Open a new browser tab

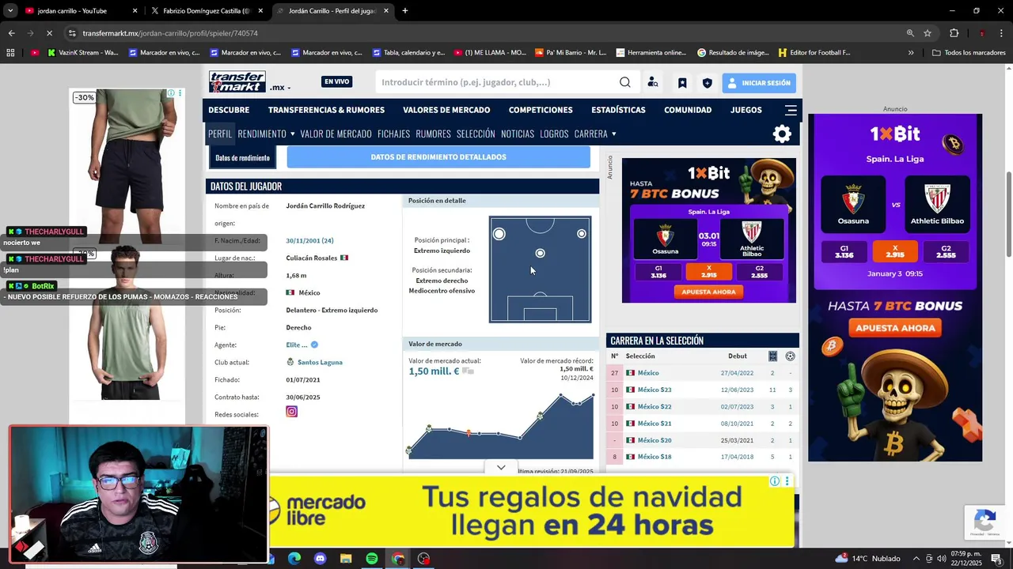[405, 11]
